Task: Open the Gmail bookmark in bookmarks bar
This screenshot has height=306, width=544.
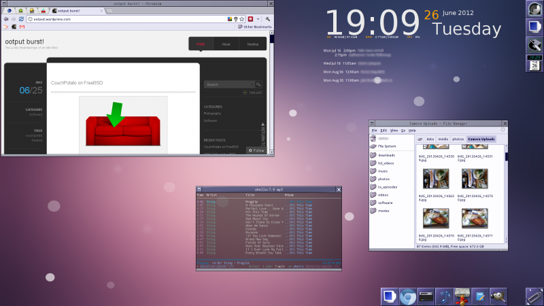Action: coord(22,27)
